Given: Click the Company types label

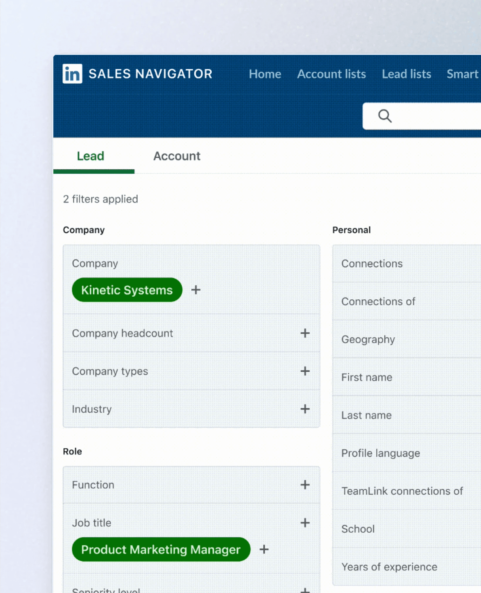Looking at the screenshot, I should [110, 371].
